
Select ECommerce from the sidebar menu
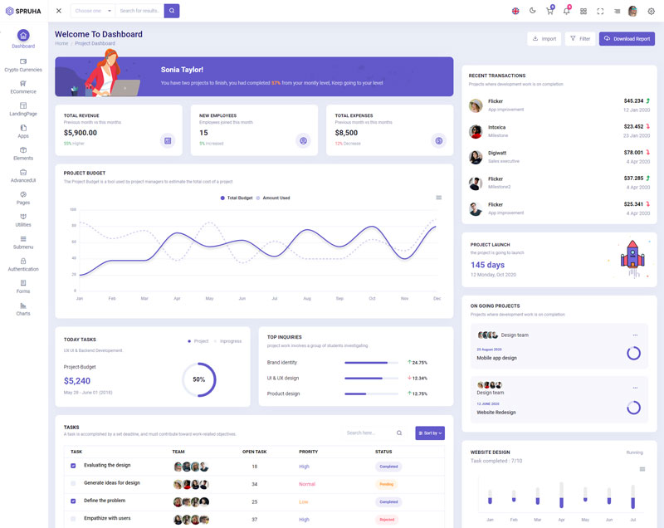pos(23,86)
